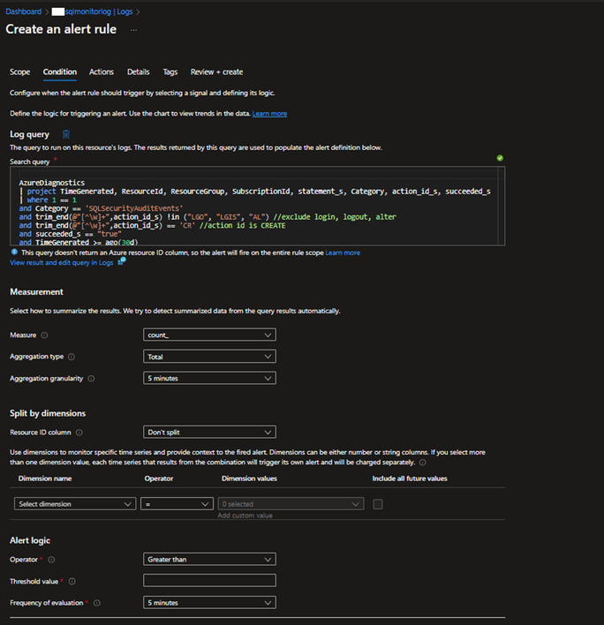Screen dimensions: 604x625
Task: Click the 'SQLSecurityAuditEvents' string in the query
Action: tap(134, 208)
